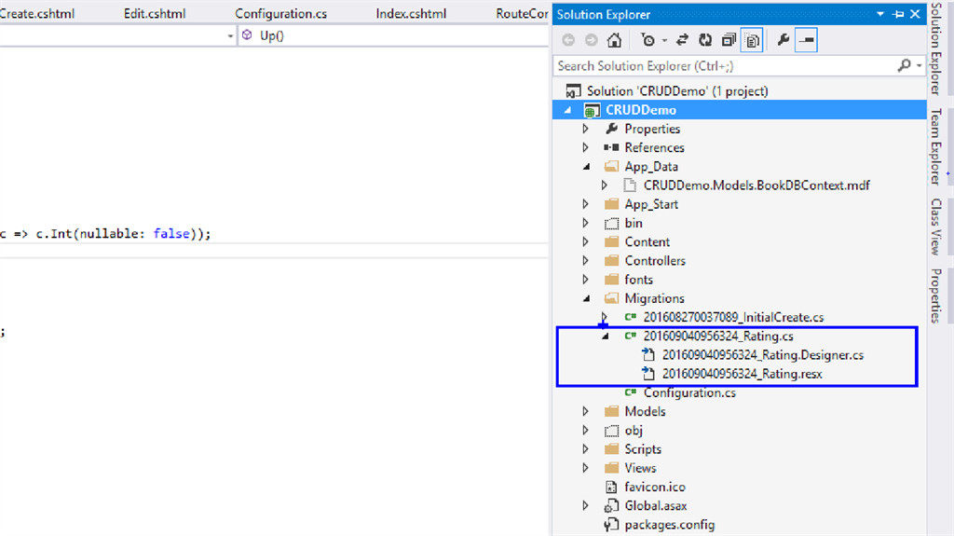Switch to the Create.cshtml tab

pos(36,13)
